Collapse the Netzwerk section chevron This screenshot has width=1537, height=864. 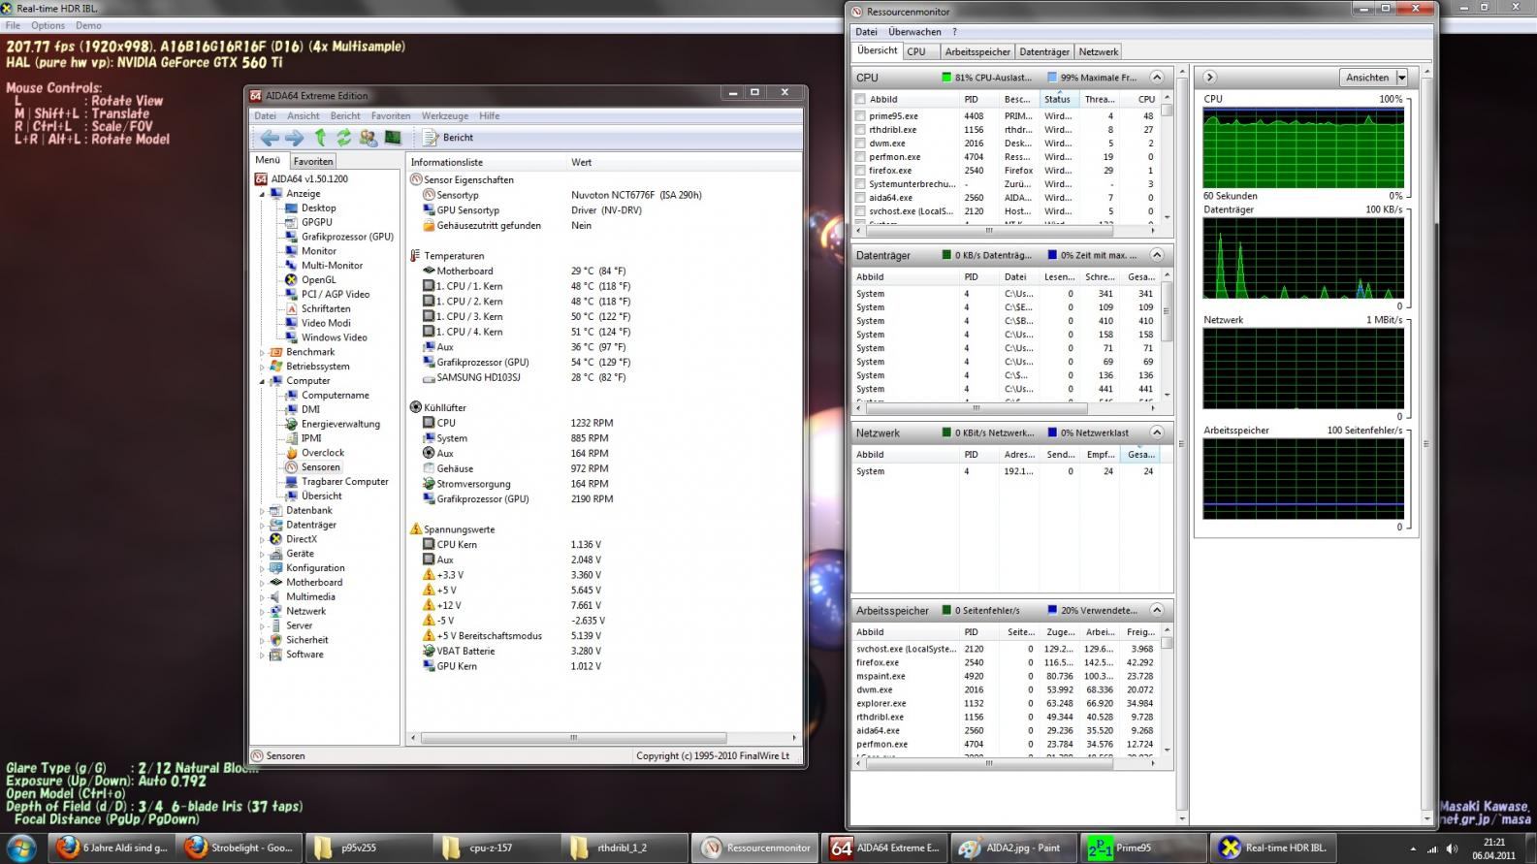click(1157, 432)
